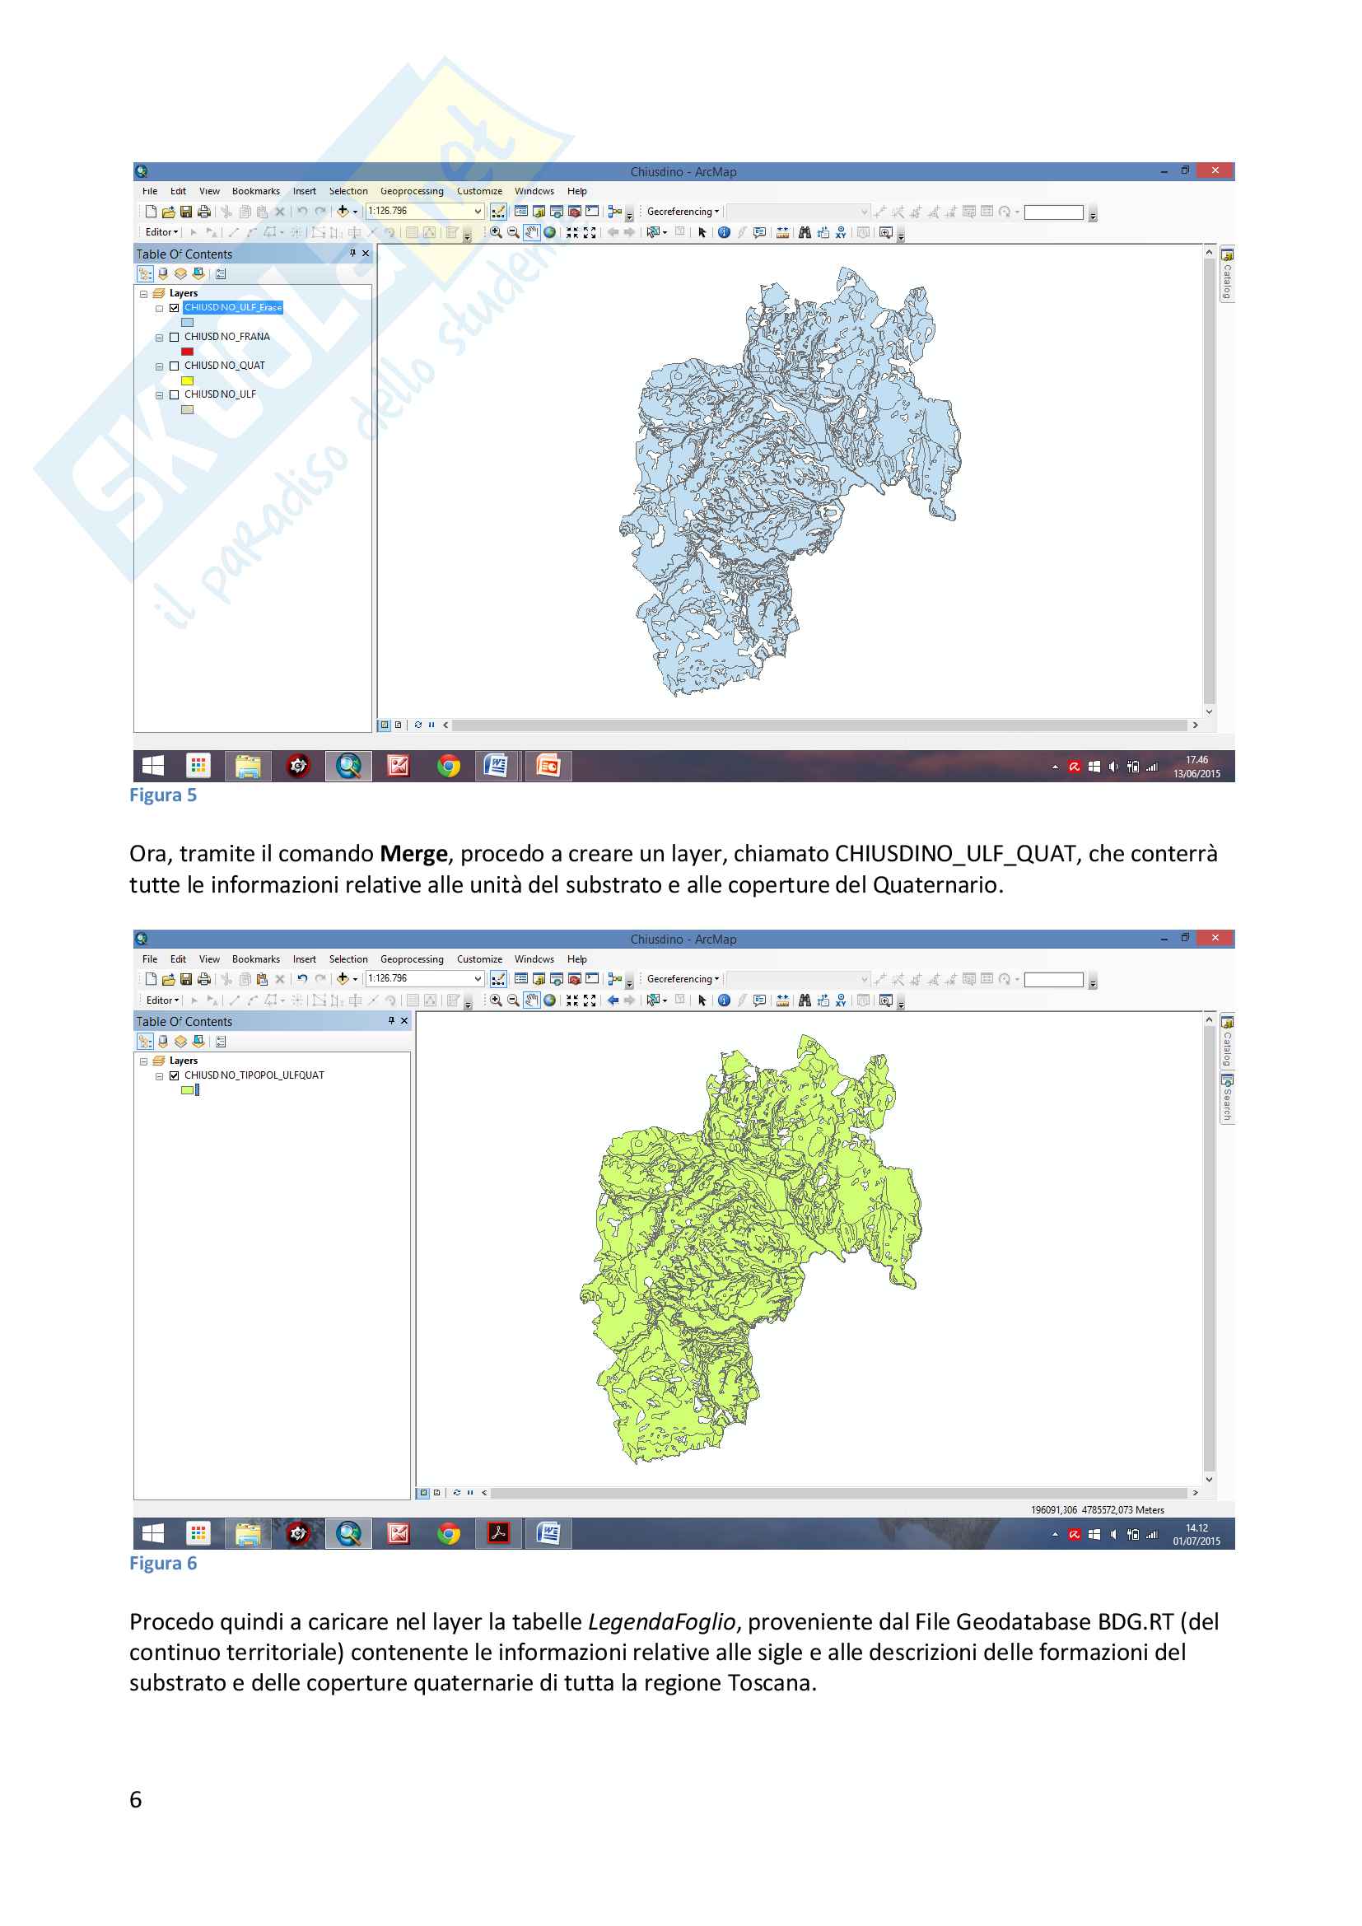Image resolution: width=1362 pixels, height=1926 pixels.
Task: Open the Go To XY tool in Figura 5 window
Action: pos(841,232)
